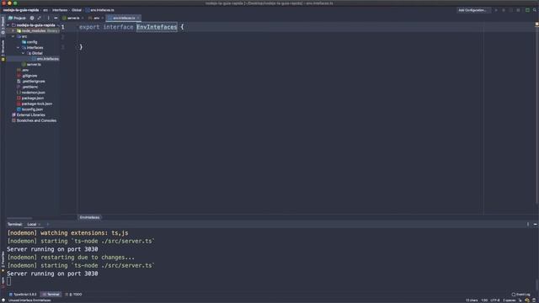Minimize the Terminal panel with minus icon
Screen dimensions: 539x303
[536, 225]
